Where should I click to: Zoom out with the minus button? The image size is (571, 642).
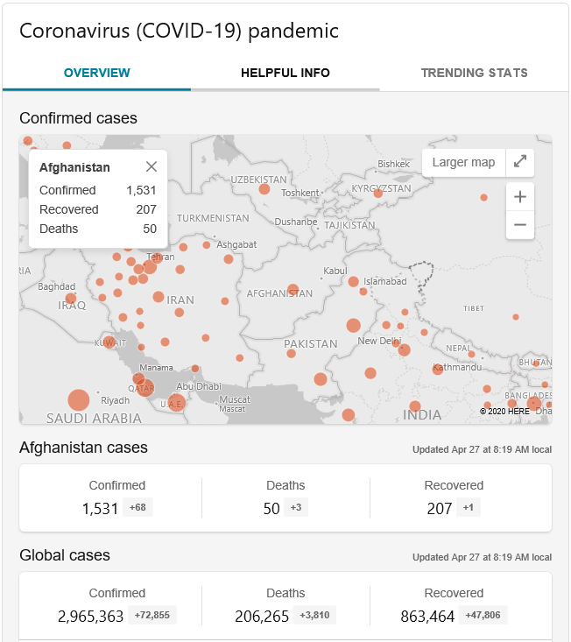[x=520, y=225]
